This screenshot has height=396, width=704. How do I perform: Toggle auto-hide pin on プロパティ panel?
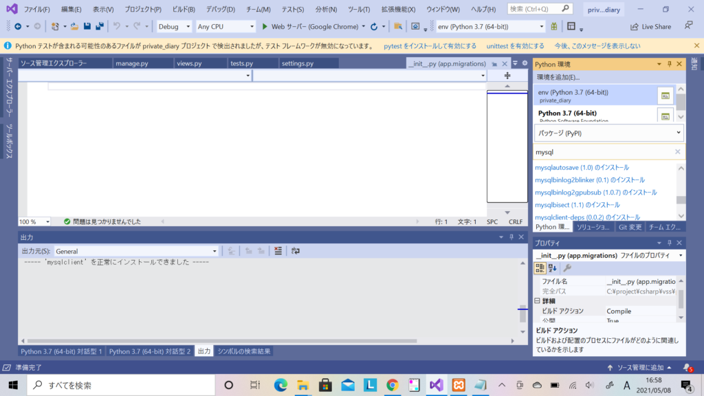coord(670,243)
